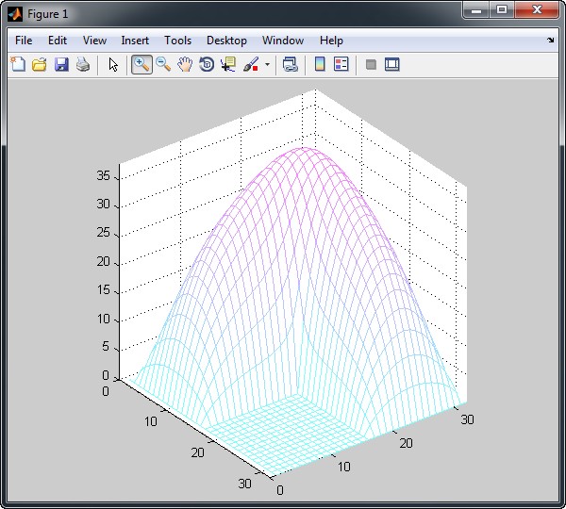Toggle the Edit Plot arrow tool
The width and height of the screenshot is (566, 509).
pos(113,65)
